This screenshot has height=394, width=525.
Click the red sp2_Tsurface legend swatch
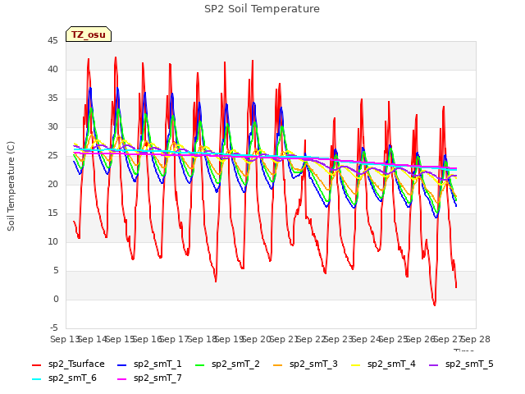pos(36,364)
